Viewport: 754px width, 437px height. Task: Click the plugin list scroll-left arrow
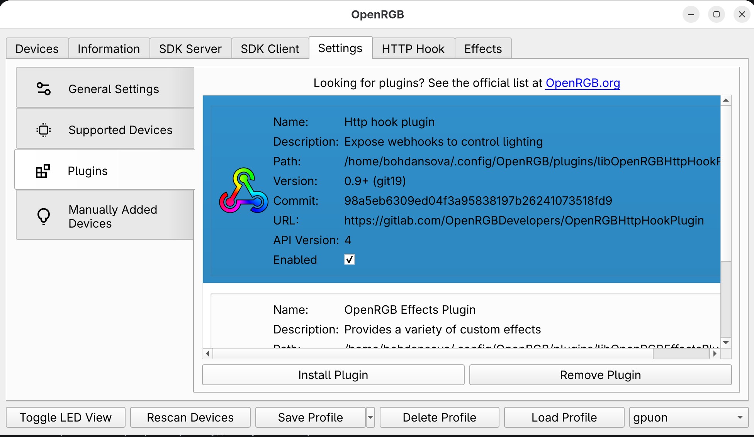(208, 354)
